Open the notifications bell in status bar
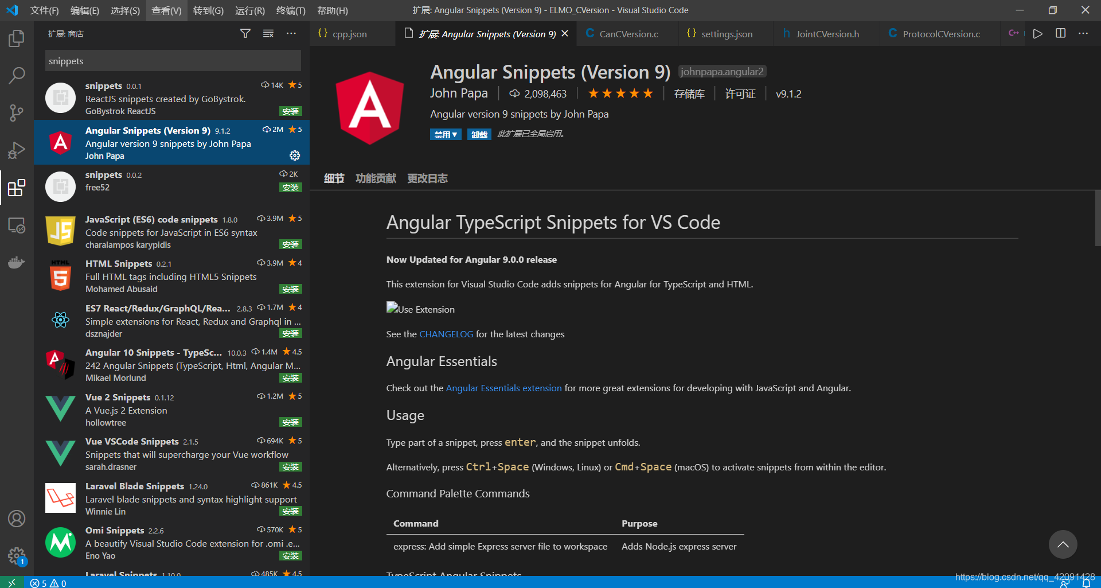Viewport: 1101px width, 588px height. (1086, 583)
